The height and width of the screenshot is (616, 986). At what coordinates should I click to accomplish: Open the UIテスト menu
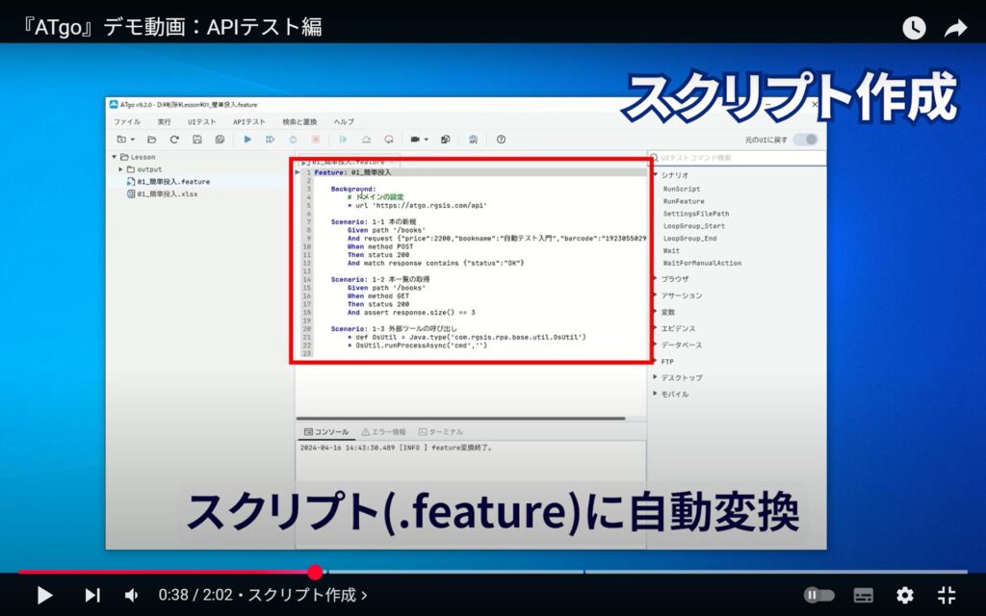pyautogui.click(x=202, y=122)
